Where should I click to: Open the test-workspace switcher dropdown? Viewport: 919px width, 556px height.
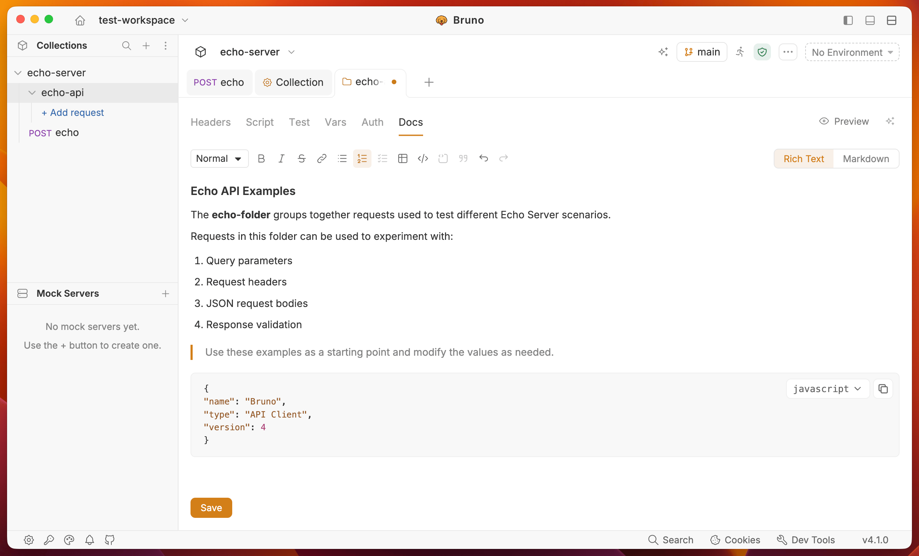click(143, 20)
